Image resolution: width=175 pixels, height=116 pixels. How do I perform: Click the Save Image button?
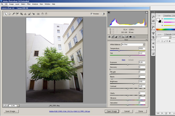click(11, 111)
